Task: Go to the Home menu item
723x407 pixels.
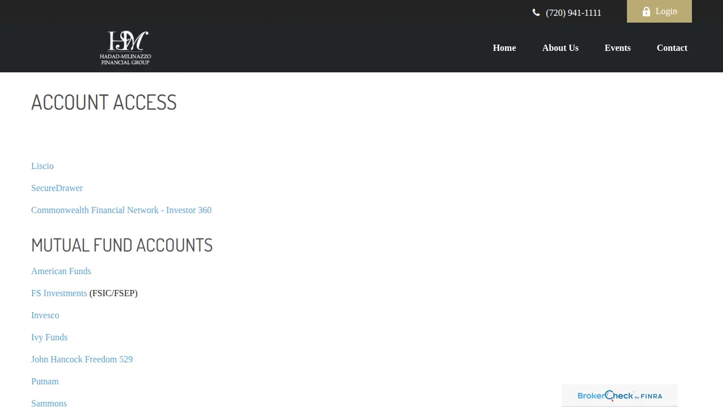Action: pos(504,48)
